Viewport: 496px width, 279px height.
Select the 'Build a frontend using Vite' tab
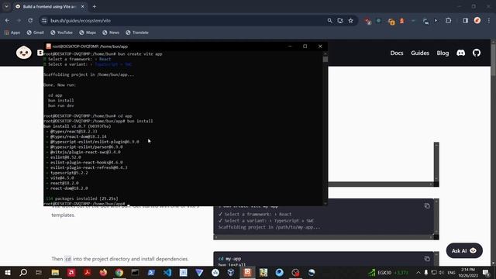pos(49,7)
